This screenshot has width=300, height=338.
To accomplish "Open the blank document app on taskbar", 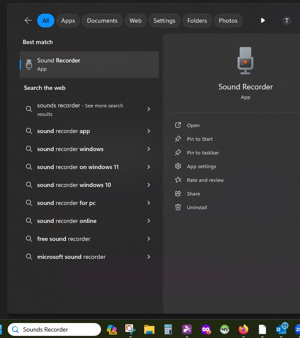I will 262,329.
